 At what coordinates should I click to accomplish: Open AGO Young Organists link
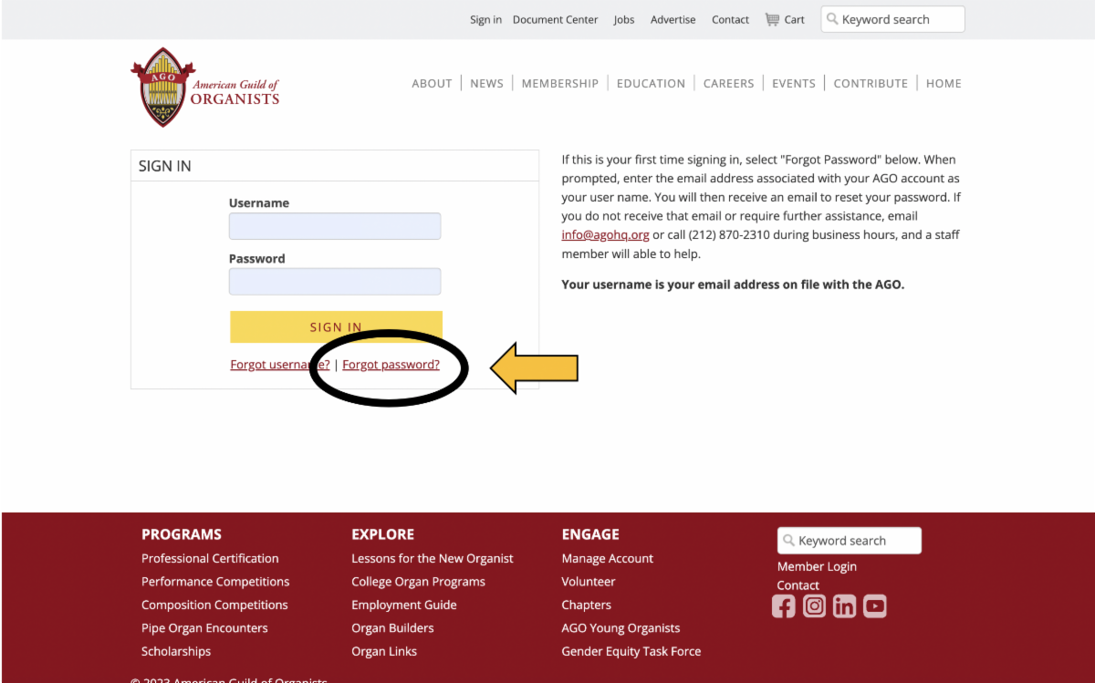coord(620,628)
